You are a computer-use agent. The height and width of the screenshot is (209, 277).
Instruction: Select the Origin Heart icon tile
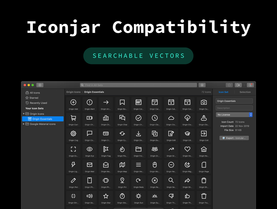click(187, 151)
